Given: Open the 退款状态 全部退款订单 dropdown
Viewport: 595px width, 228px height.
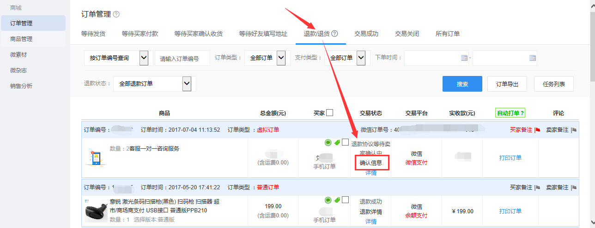Looking at the screenshot, I should click(187, 83).
